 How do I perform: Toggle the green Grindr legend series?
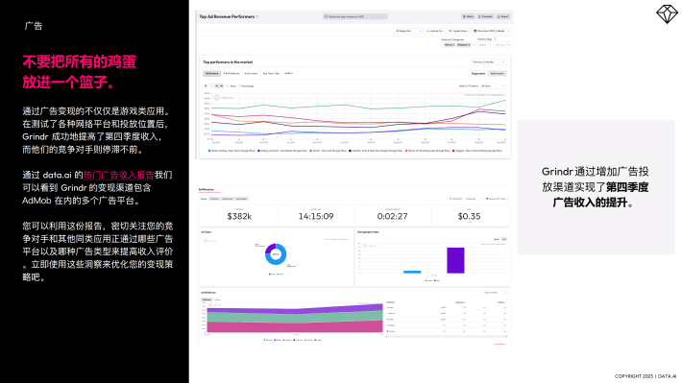coord(328,151)
